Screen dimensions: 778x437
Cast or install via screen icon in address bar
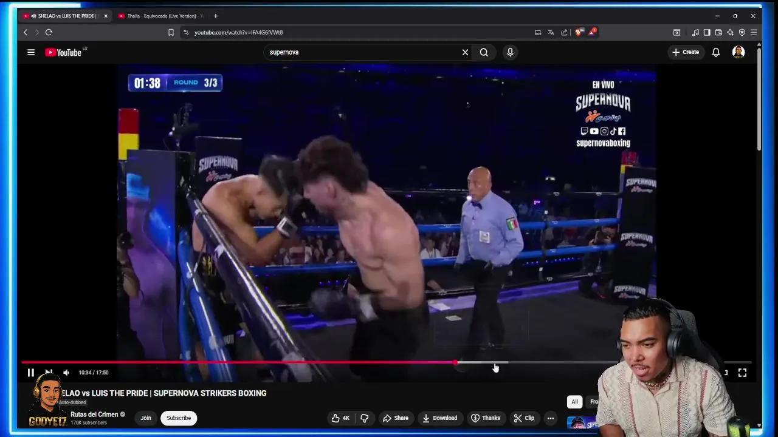pos(538,32)
